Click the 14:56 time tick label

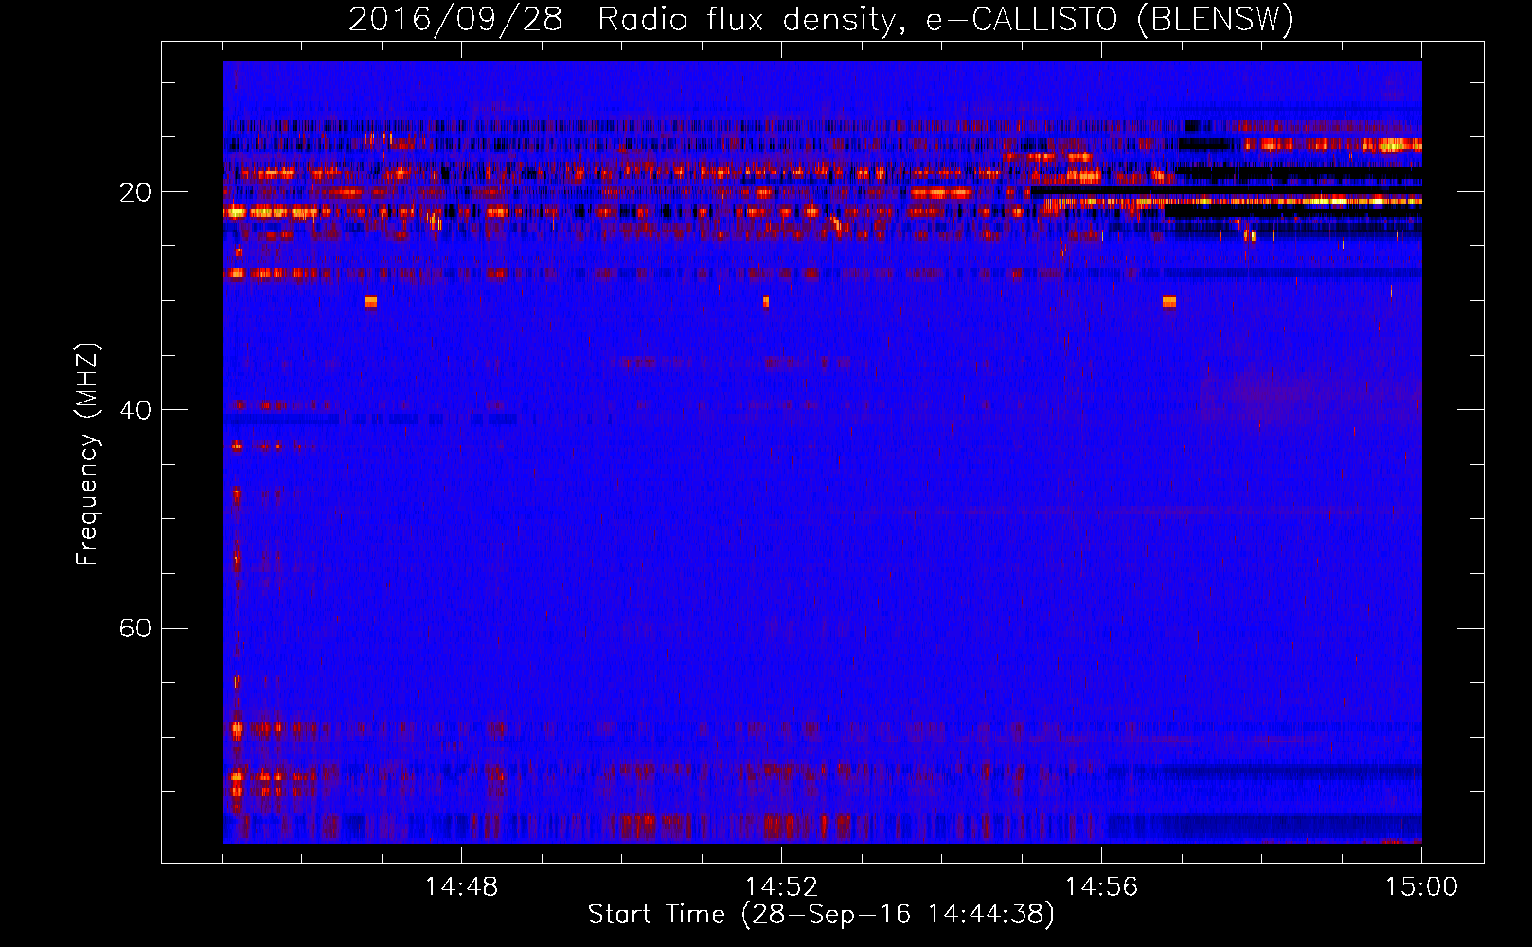click(1101, 887)
